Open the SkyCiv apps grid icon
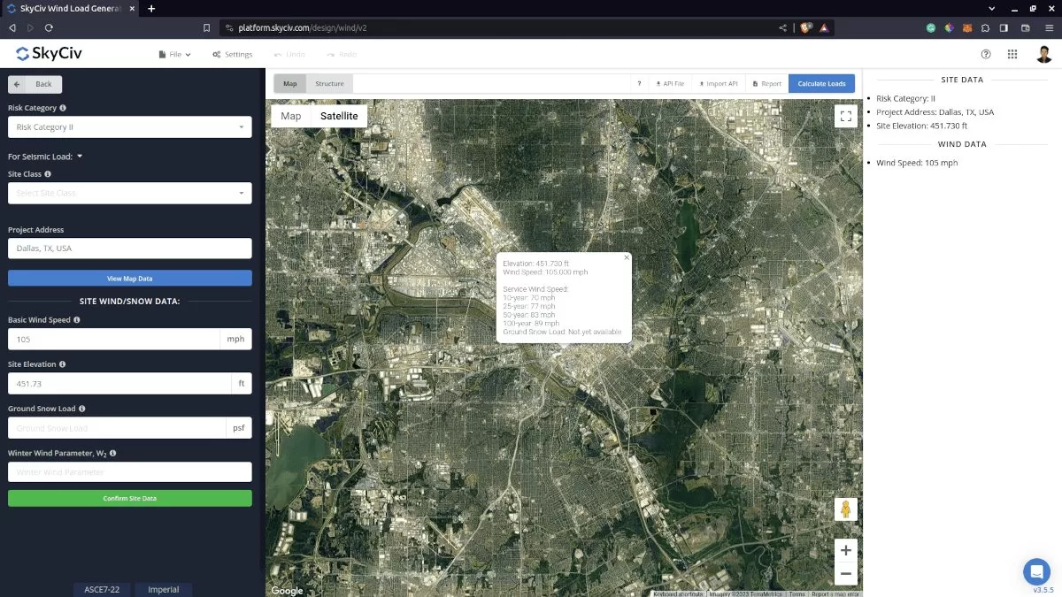 click(x=1012, y=54)
